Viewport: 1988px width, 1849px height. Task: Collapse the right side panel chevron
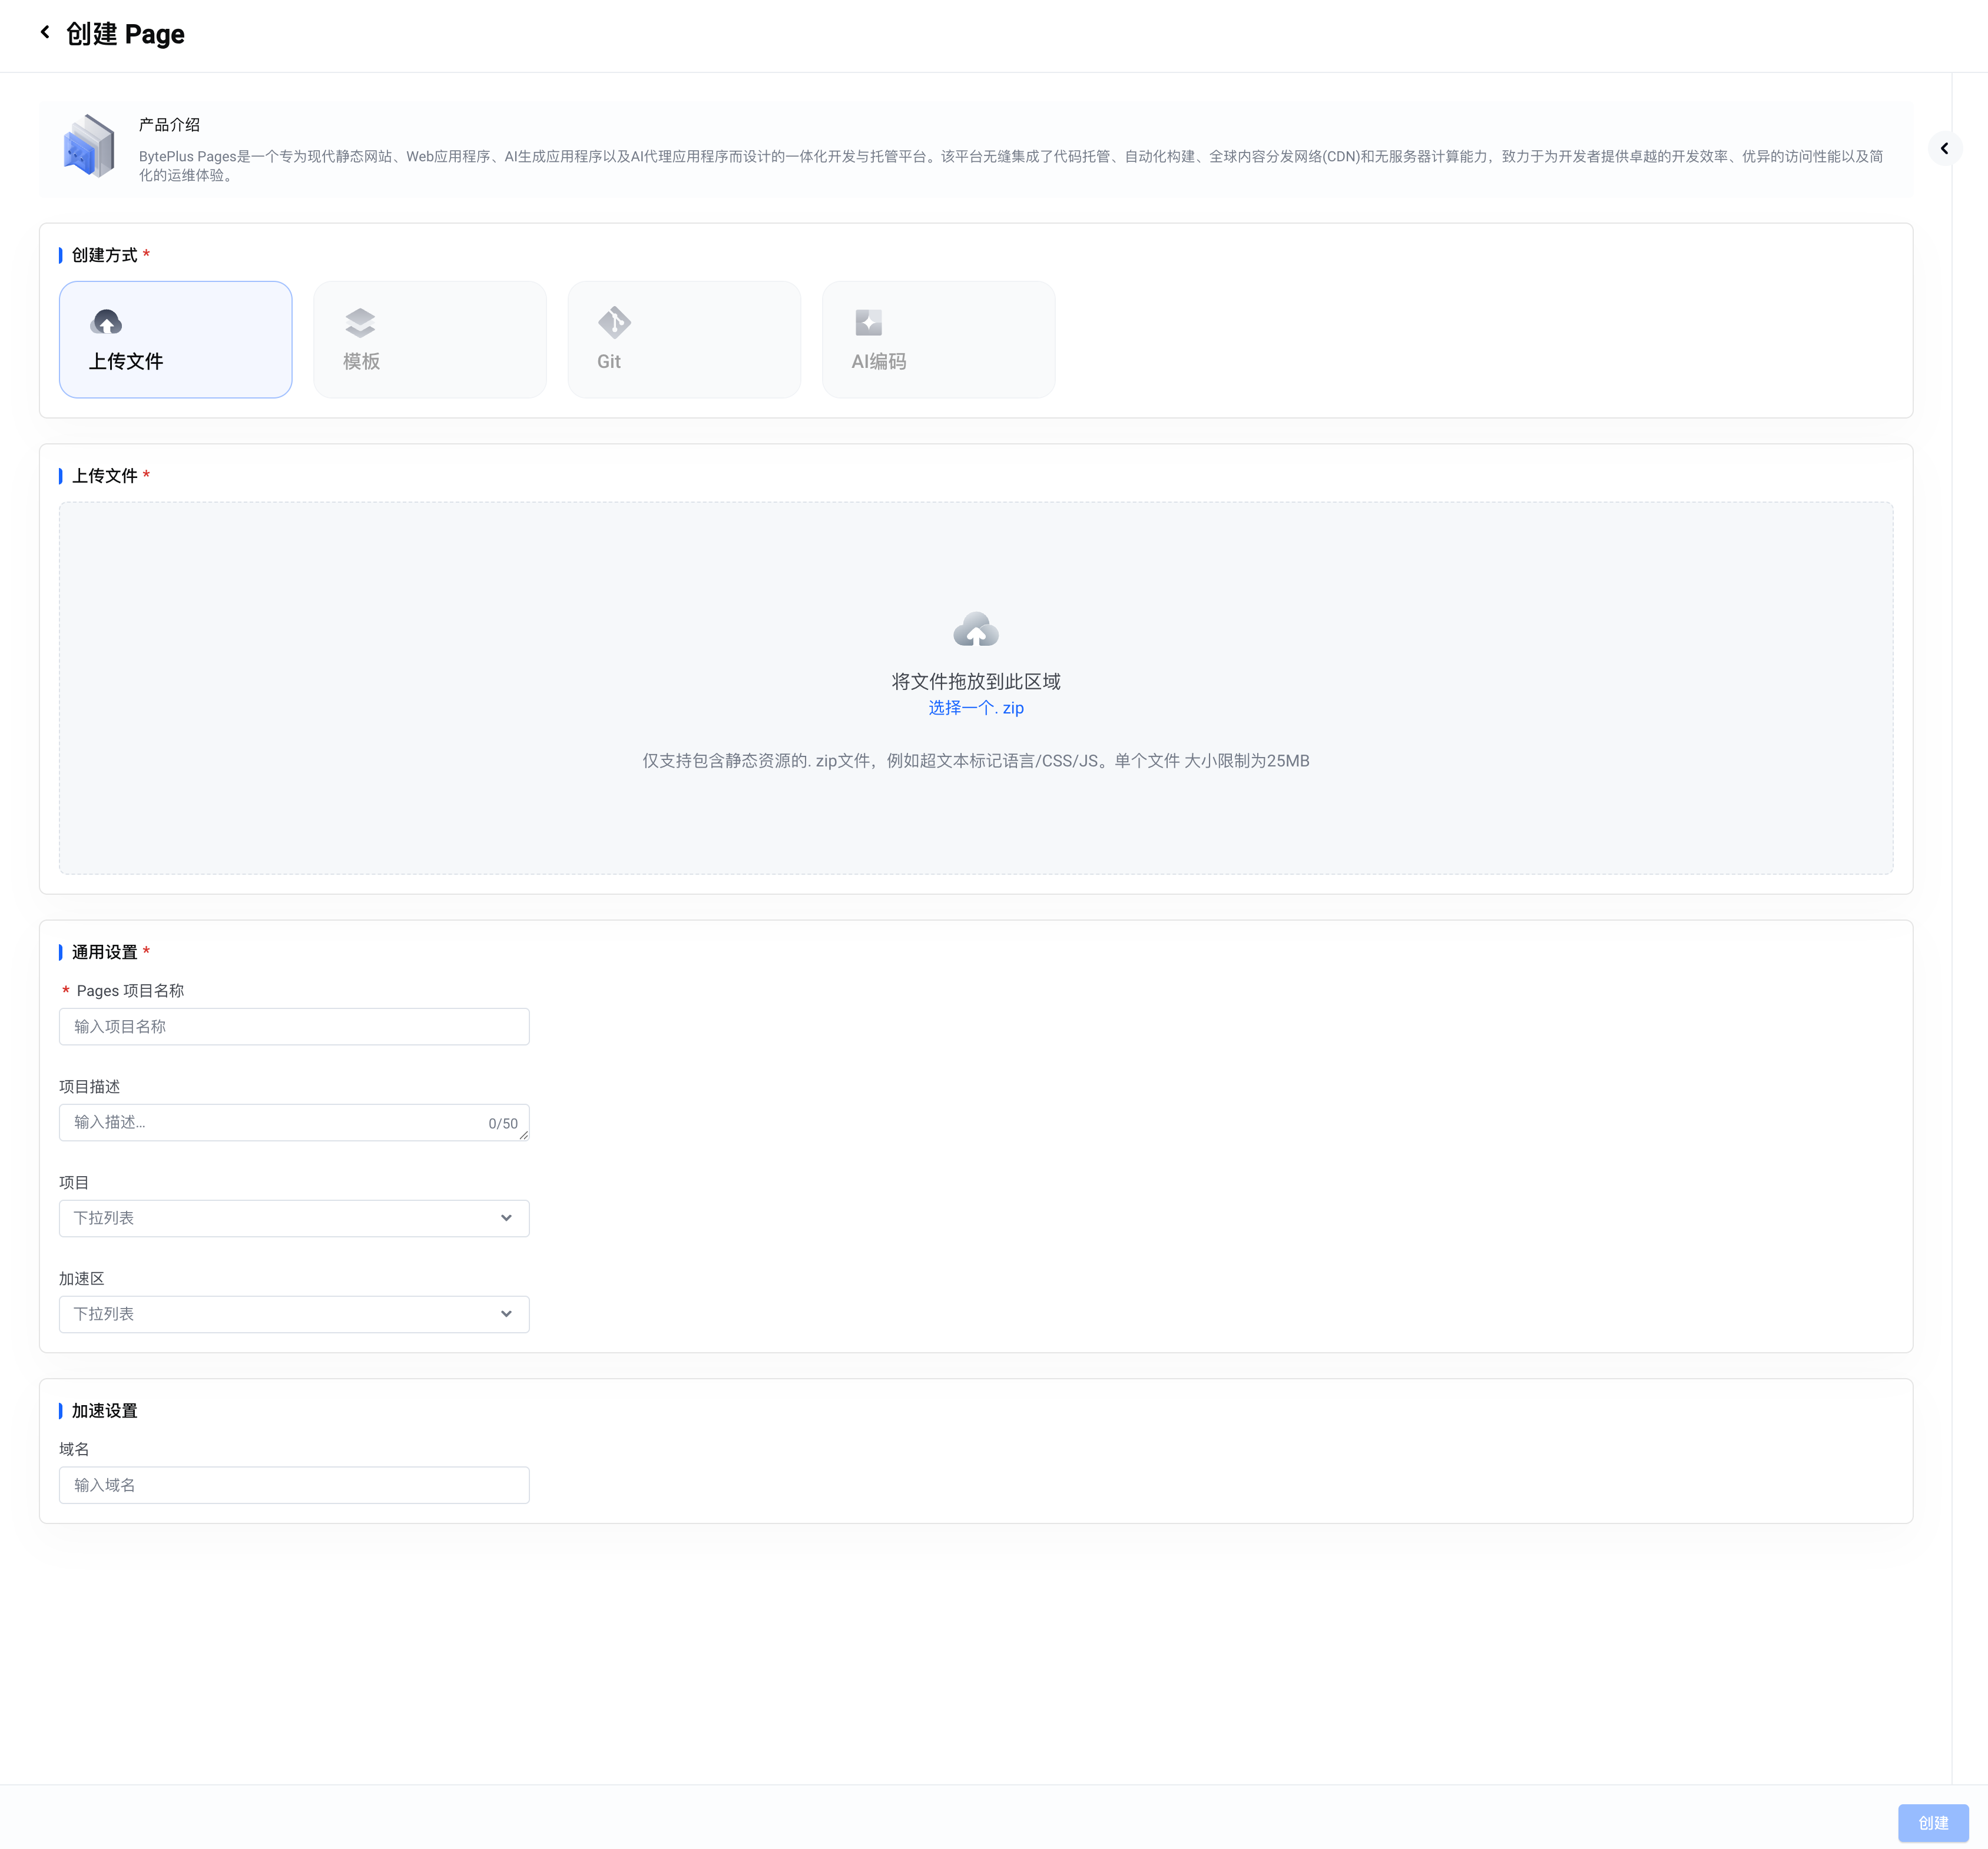(x=1944, y=149)
